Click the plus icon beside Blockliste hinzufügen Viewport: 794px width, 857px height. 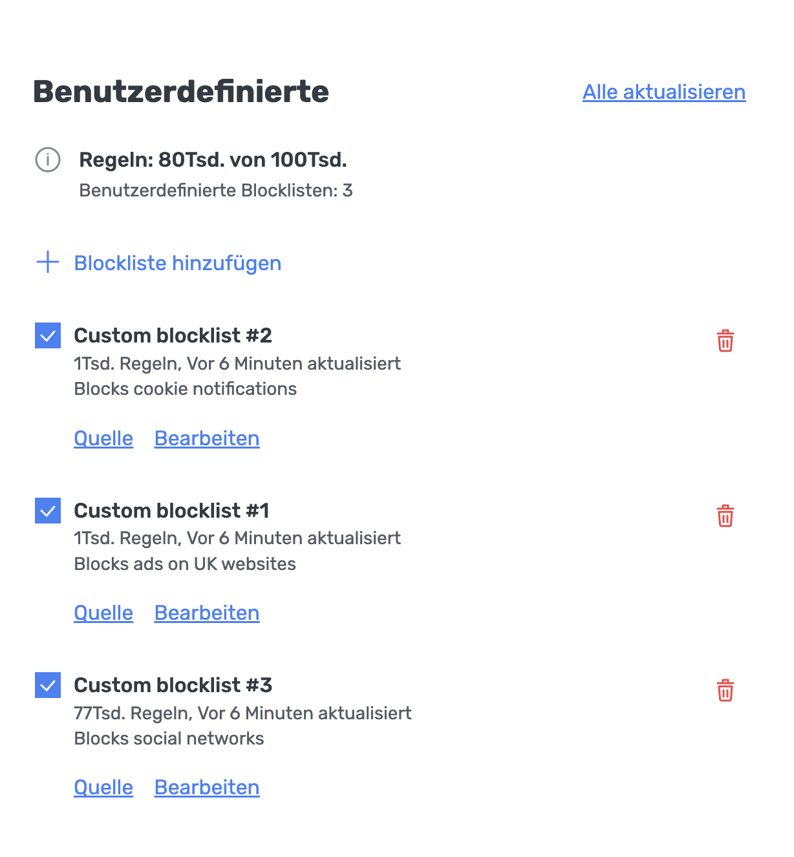coord(48,262)
